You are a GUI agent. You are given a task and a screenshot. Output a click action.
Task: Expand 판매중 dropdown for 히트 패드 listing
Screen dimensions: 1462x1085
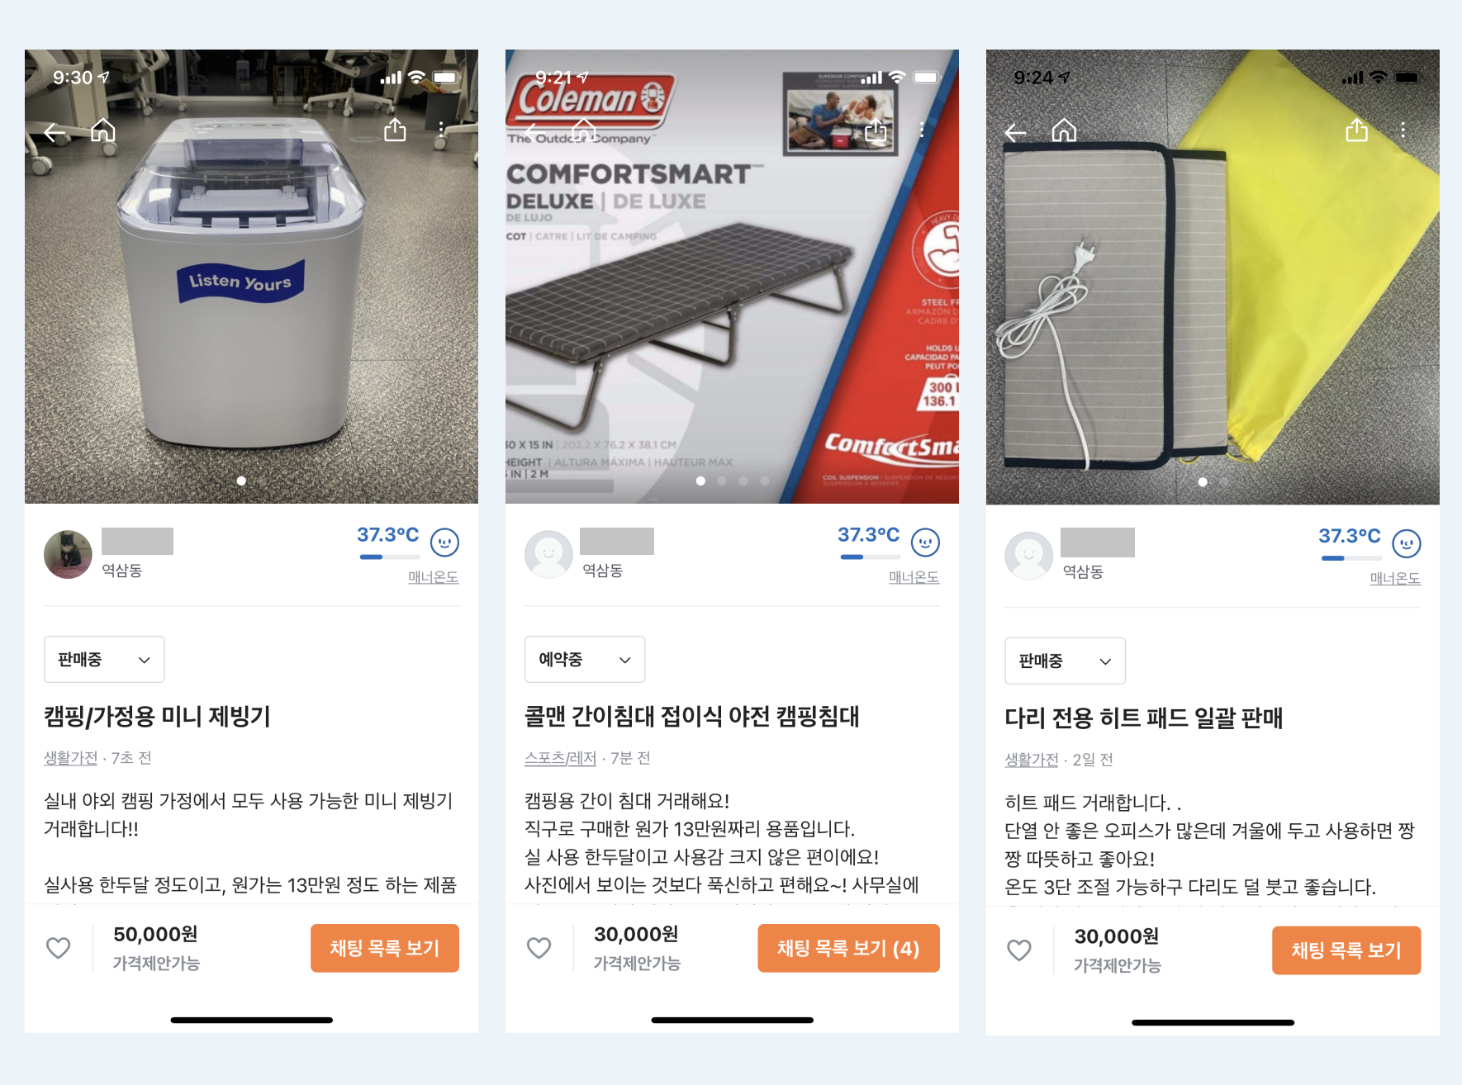(x=1065, y=661)
